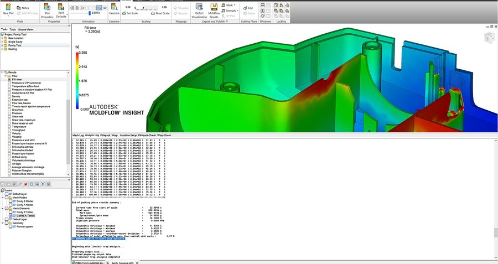Open the New Plot tool
The width and height of the screenshot is (498, 264).
click(x=8, y=9)
